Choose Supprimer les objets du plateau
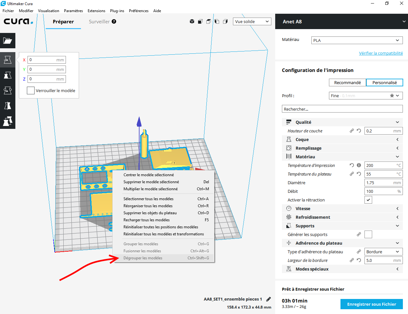 [164, 213]
